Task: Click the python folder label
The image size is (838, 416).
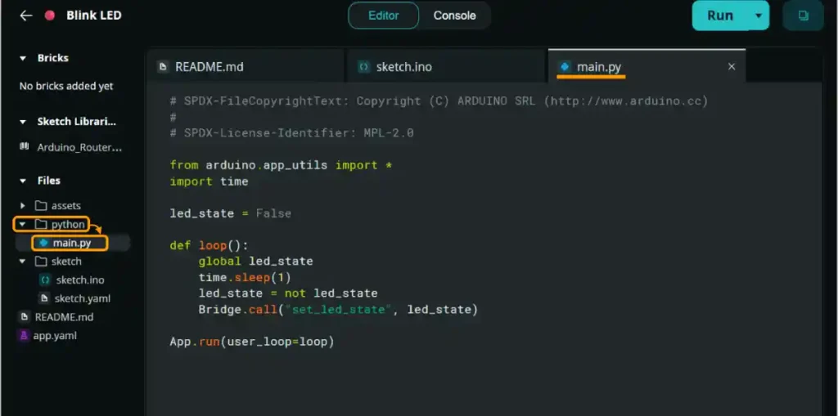Action: coord(68,224)
